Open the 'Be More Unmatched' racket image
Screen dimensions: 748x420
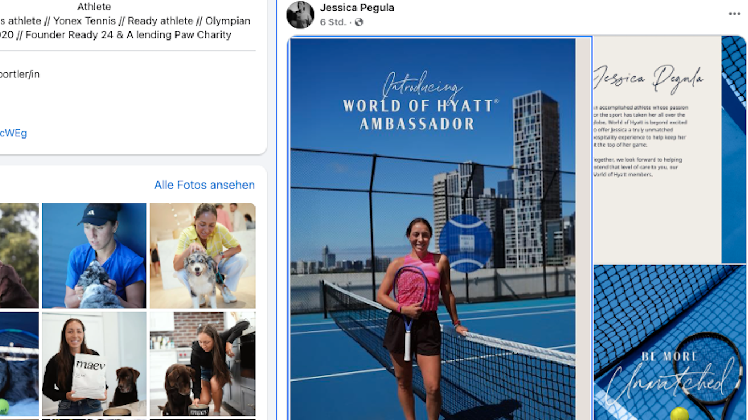point(670,343)
